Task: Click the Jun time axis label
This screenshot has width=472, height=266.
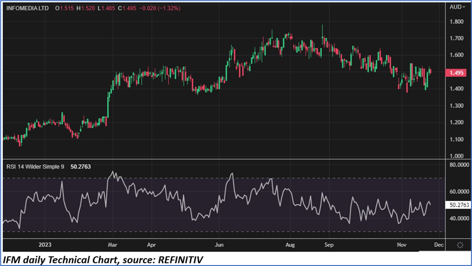Action: click(x=219, y=245)
